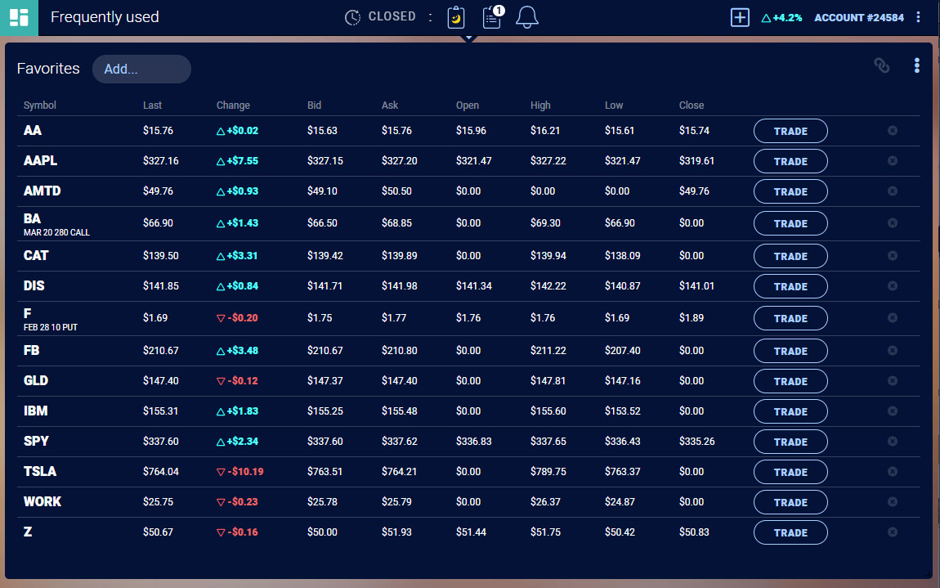Click the Add symbol input field
The image size is (940, 588).
pyautogui.click(x=141, y=69)
